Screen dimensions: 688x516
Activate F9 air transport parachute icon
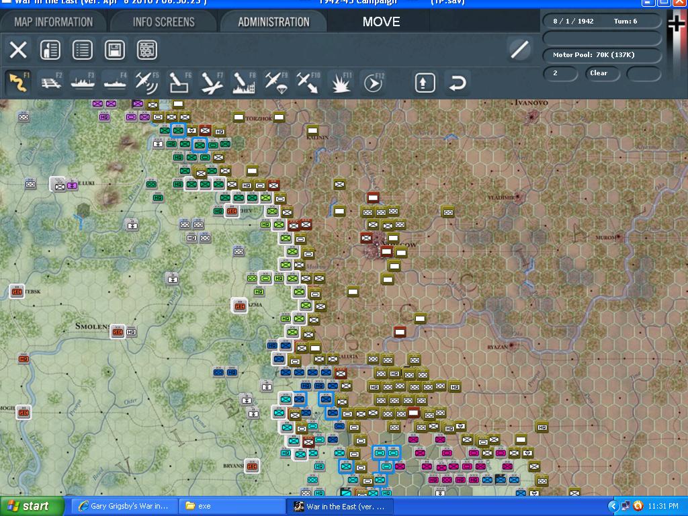(276, 82)
